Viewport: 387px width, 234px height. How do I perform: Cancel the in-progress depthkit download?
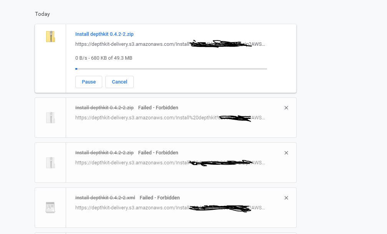click(x=120, y=82)
